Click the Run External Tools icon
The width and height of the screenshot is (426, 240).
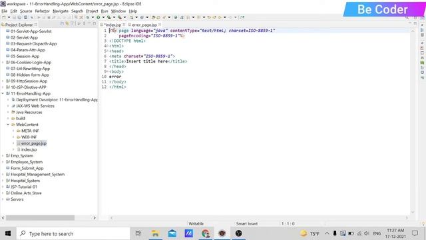click(120, 17)
